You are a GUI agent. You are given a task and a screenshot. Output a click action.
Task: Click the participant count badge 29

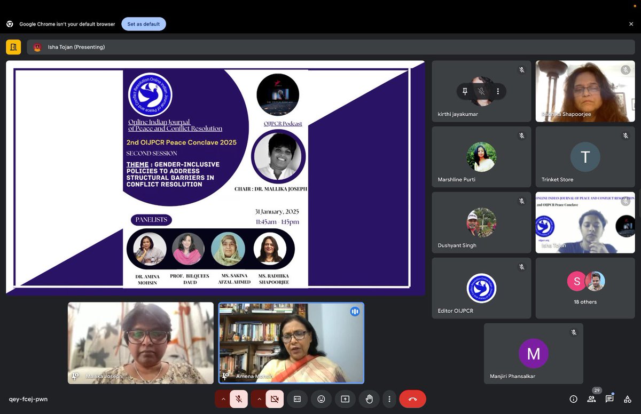coord(596,391)
